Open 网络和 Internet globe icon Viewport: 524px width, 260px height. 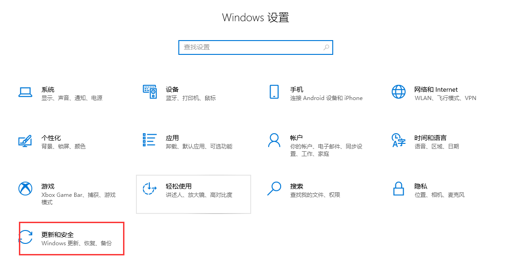tap(398, 92)
